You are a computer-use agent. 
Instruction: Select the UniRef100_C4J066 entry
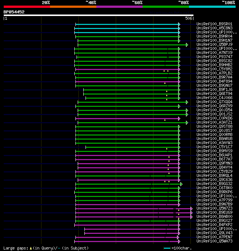click(214, 98)
